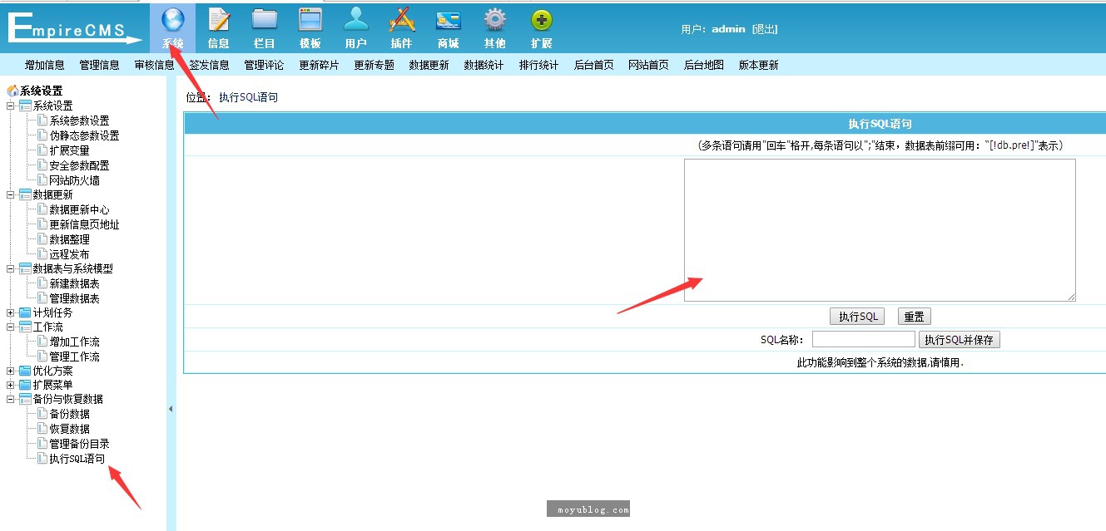This screenshot has height=531, width=1106.
Task: Expand the 计划任务 tree node
Action: (11, 313)
